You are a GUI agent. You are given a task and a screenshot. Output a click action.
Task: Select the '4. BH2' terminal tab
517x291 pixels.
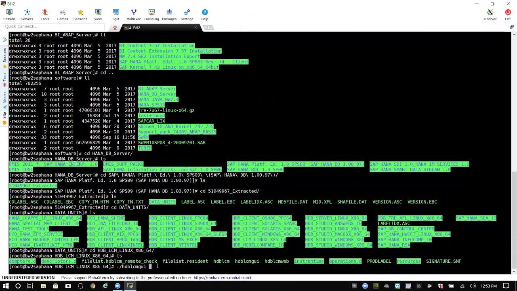click(x=160, y=27)
